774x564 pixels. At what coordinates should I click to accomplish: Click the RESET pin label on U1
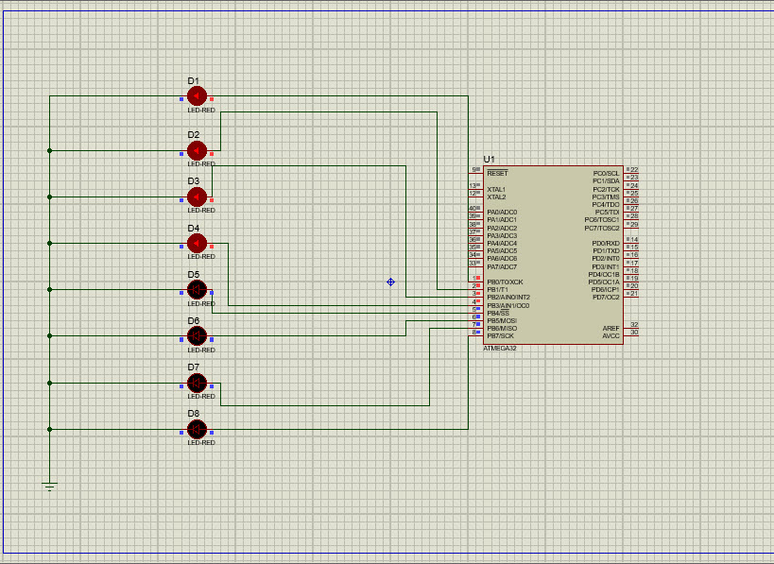(497, 174)
